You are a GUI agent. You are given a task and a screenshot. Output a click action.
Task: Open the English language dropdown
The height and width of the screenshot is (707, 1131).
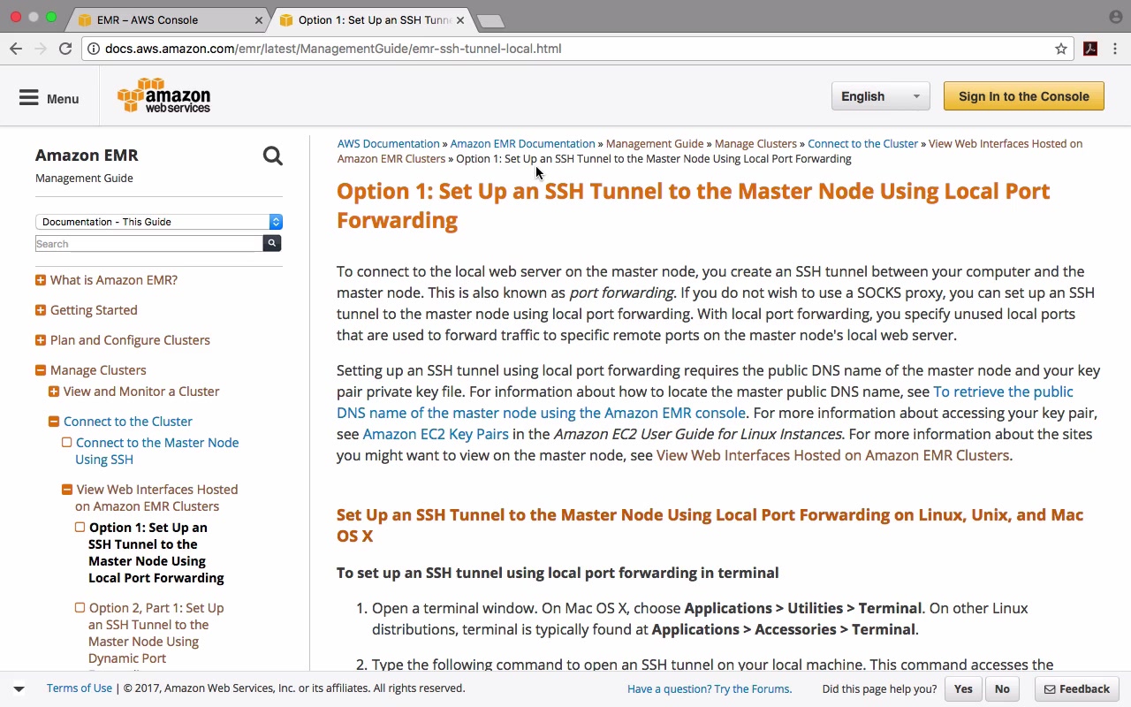[880, 96]
